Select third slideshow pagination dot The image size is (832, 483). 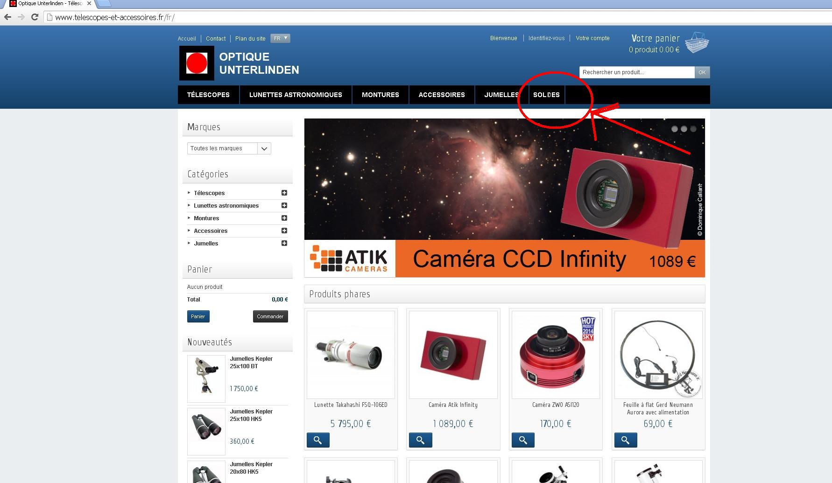point(693,129)
